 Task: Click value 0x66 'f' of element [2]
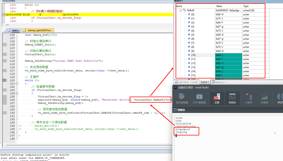[x=228, y=22]
